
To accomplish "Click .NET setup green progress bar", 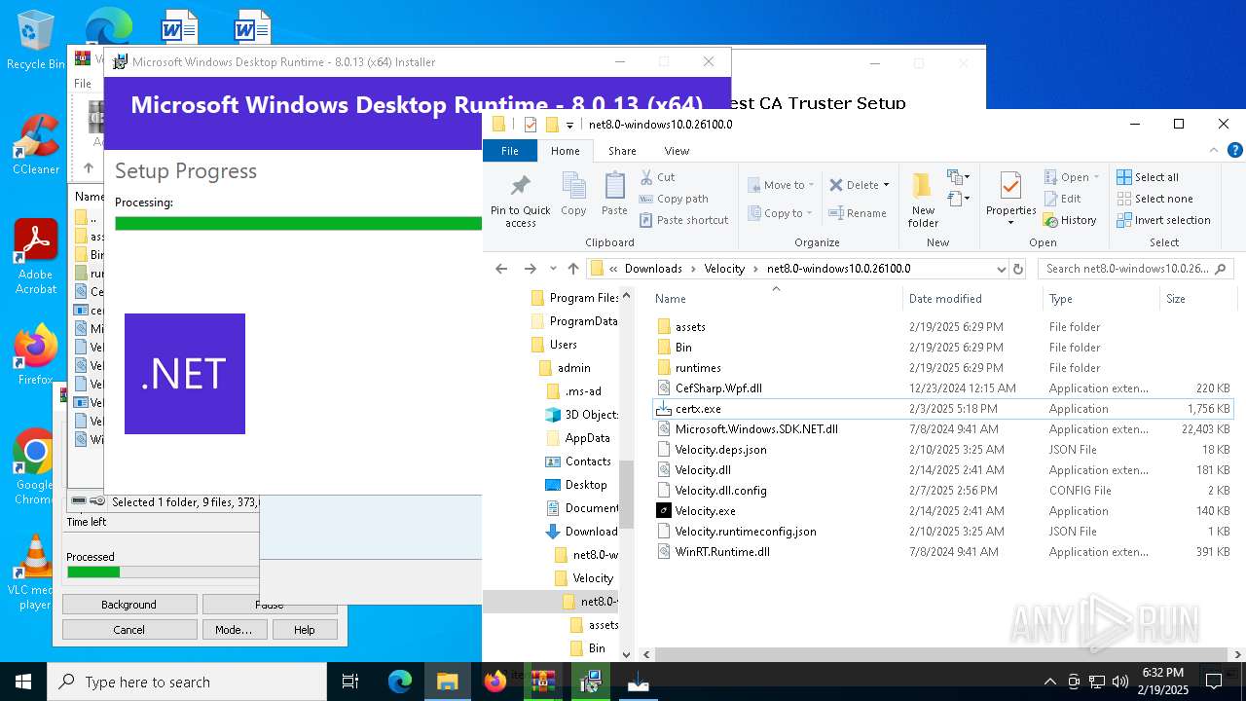I will [298, 223].
